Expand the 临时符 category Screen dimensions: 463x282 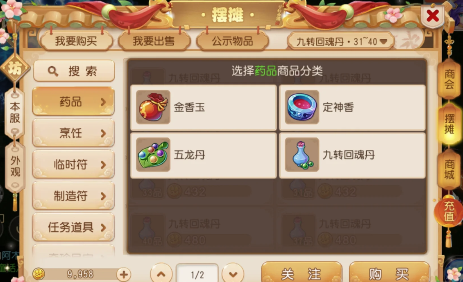(x=73, y=164)
